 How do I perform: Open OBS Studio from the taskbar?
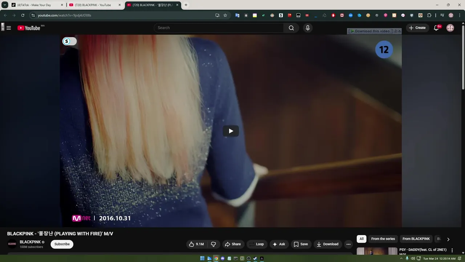[248, 258]
